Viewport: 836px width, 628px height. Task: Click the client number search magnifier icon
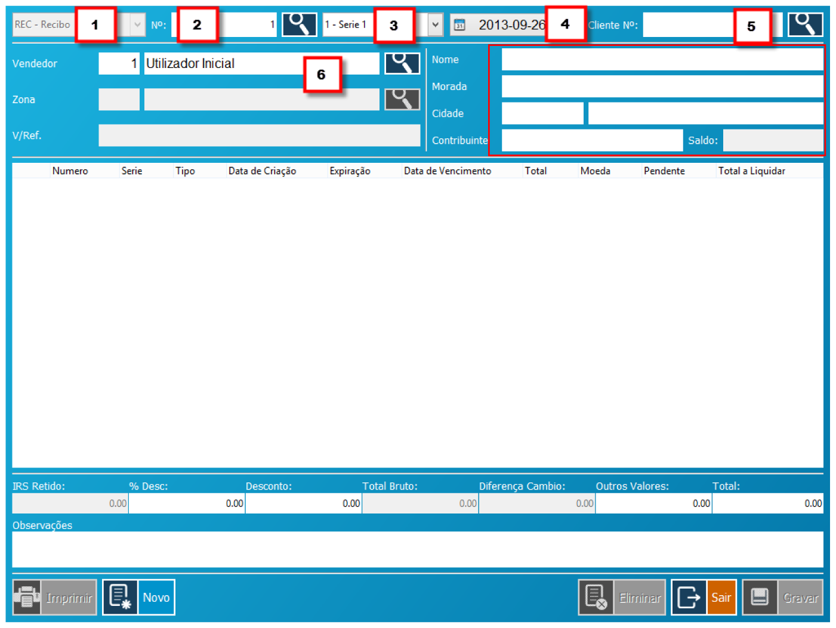(804, 24)
